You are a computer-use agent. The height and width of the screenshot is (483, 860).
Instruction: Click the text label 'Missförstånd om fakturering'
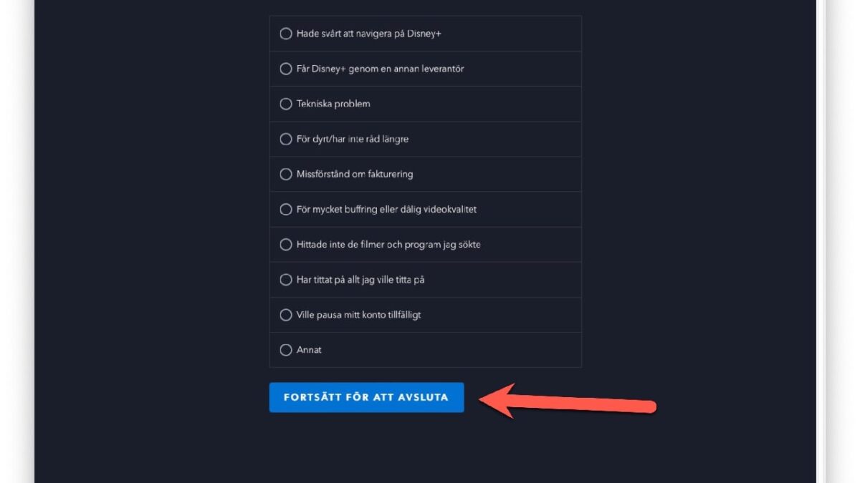coord(354,174)
